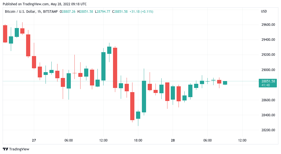Click the +31.18 (+0.11%) change value
The image size is (281, 154).
point(141,11)
